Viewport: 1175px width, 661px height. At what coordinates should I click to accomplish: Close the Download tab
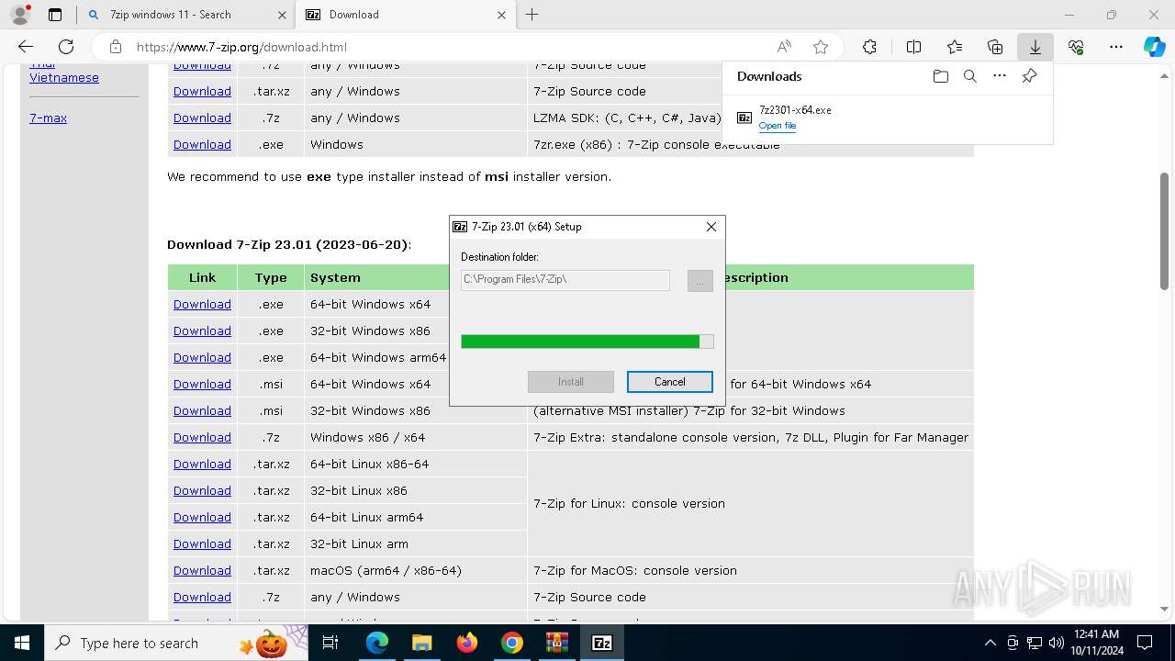pos(501,15)
